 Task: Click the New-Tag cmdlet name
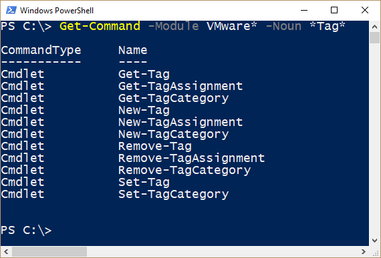[144, 110]
